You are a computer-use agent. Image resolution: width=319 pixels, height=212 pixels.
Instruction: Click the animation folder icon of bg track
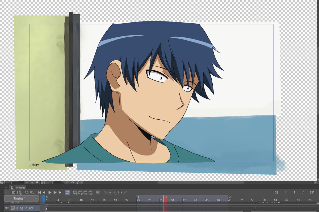click(12, 208)
